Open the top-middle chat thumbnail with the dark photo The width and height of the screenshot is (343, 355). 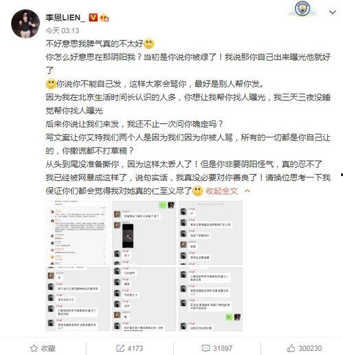(144, 233)
